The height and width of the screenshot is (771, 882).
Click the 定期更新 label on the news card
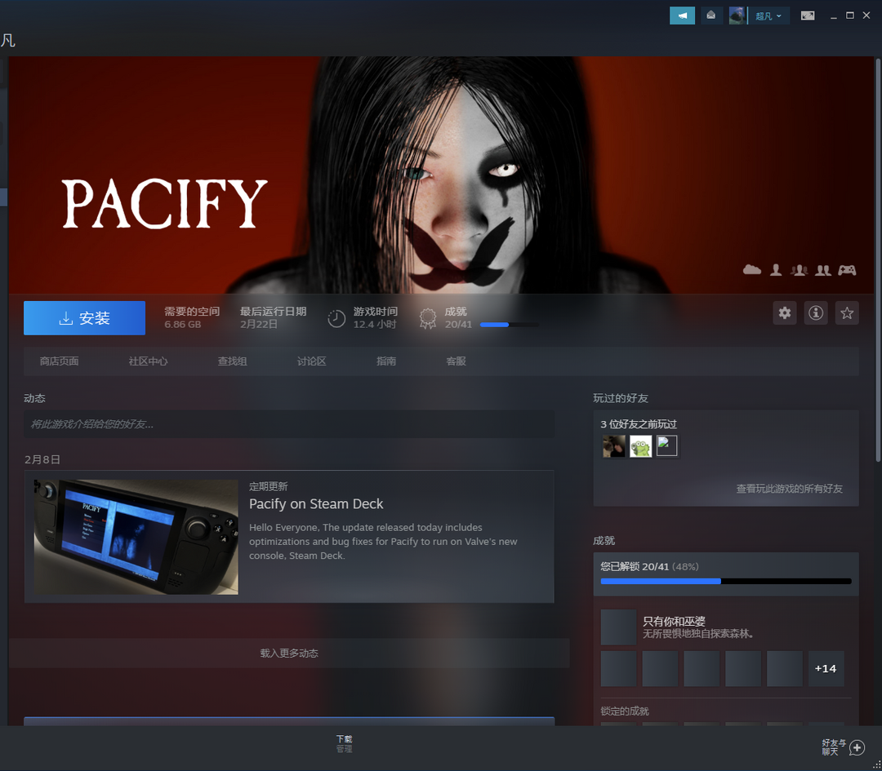[269, 486]
